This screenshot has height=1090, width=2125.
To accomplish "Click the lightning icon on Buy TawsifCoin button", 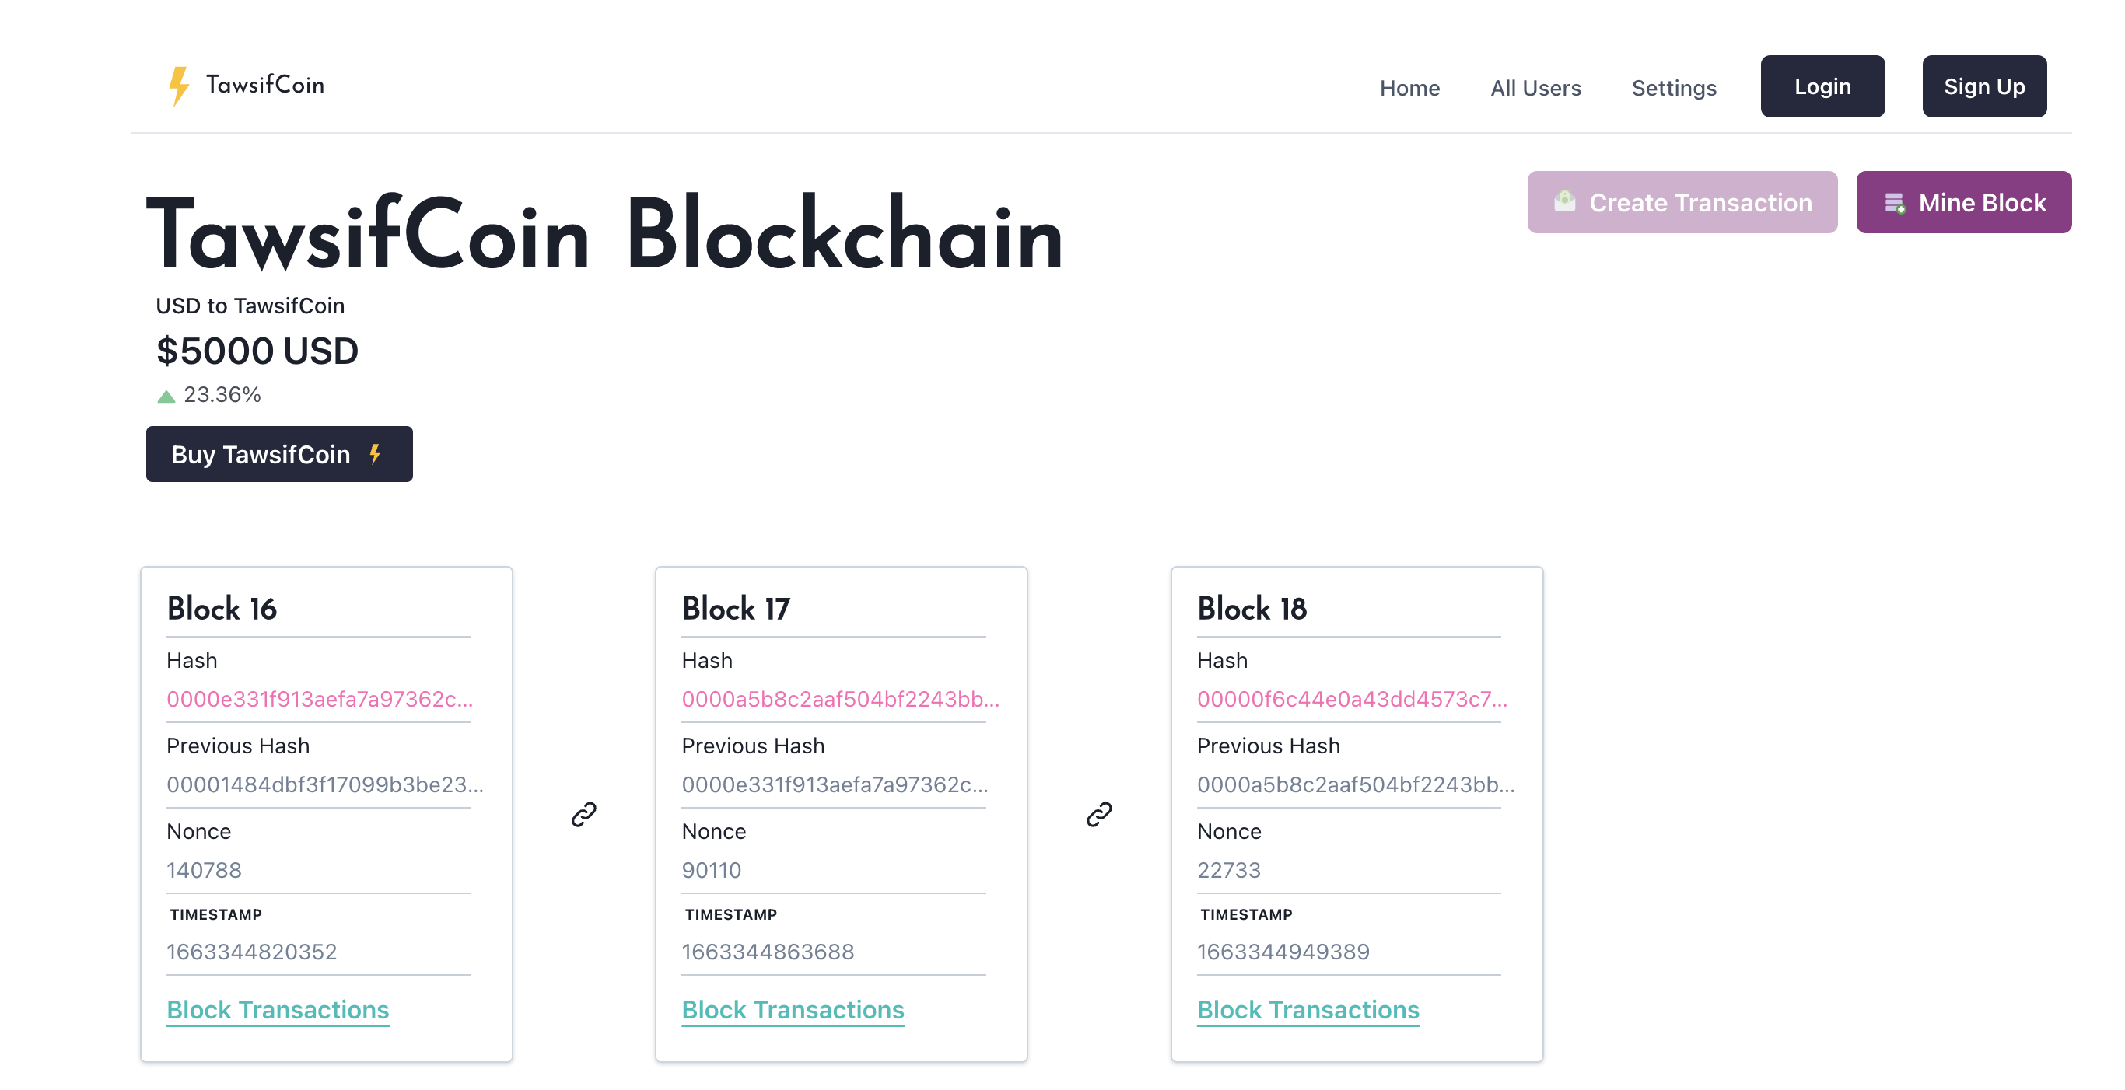I will pos(376,454).
